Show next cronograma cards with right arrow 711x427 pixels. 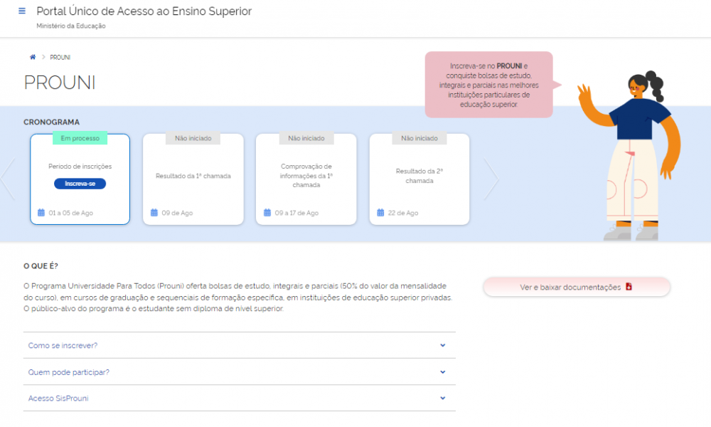click(x=491, y=179)
